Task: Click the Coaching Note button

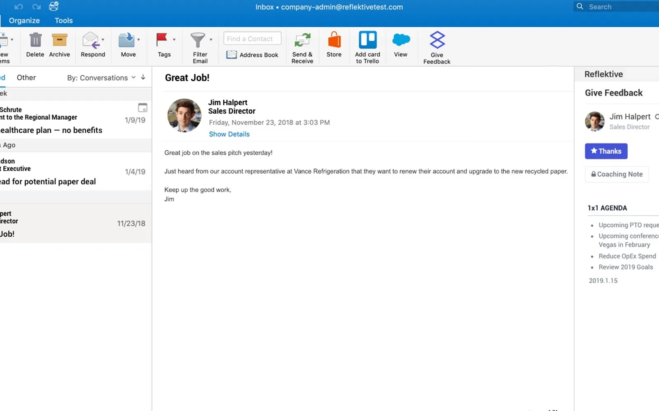Action: coord(617,174)
